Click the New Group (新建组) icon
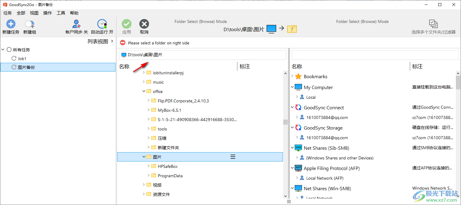This screenshot has width=461, height=205. point(30,24)
